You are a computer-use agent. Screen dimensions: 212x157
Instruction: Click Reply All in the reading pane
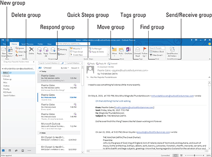[x=101, y=64]
